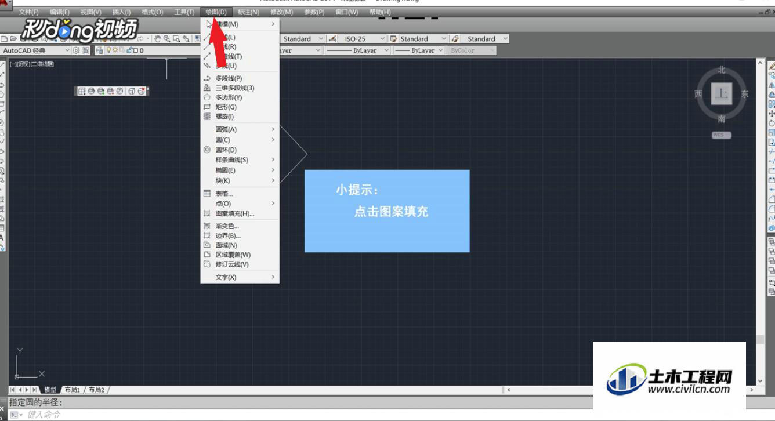Toggle layer 0 on/off lightbulb

click(108, 50)
